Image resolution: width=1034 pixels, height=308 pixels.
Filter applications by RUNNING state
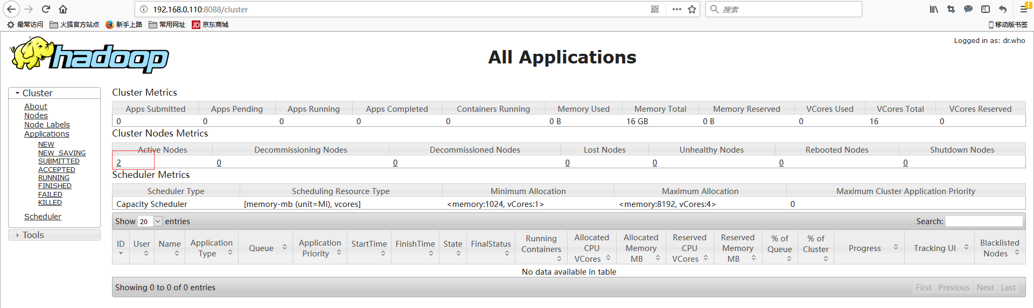[x=54, y=178]
